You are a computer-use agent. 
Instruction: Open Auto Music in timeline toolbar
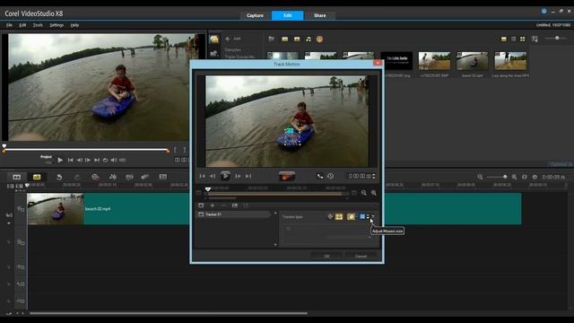(129, 177)
